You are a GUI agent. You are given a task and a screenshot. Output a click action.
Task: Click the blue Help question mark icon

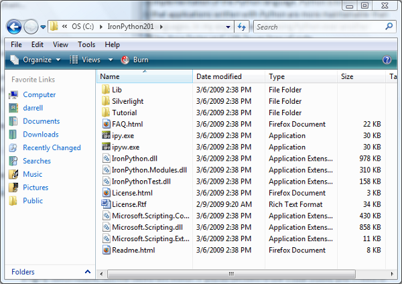pyautogui.click(x=387, y=60)
